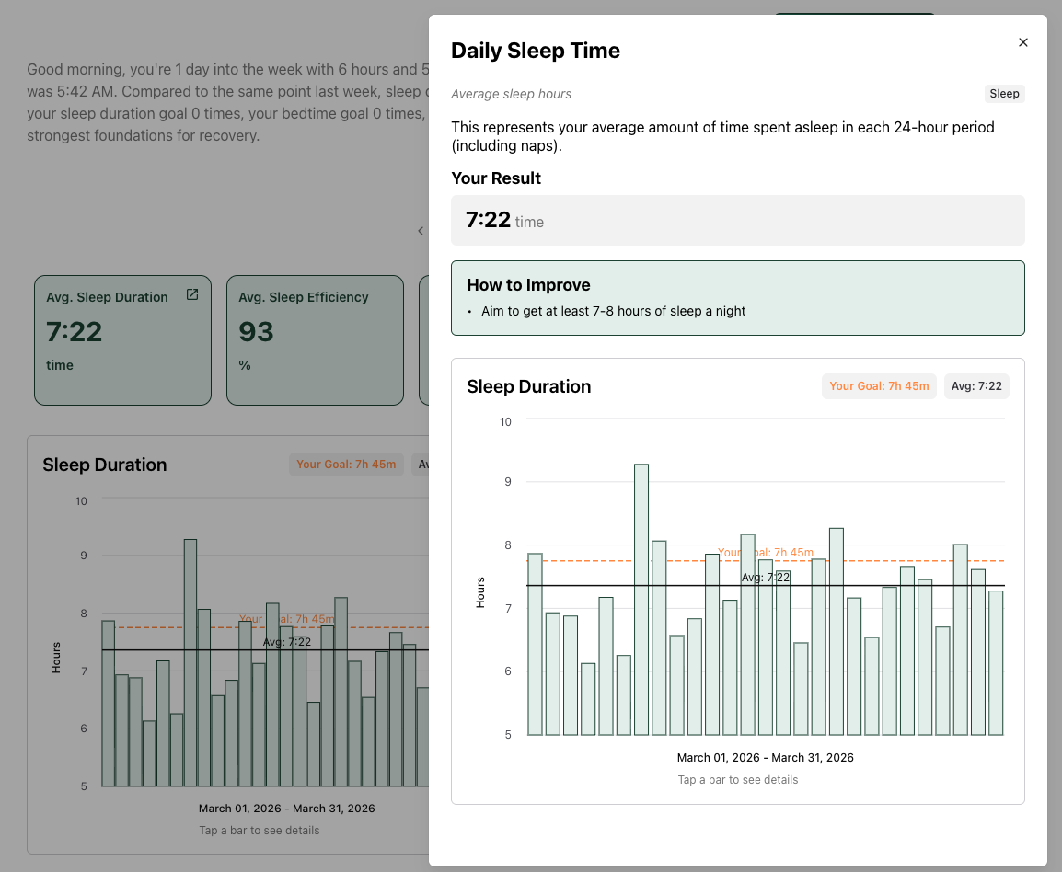Image resolution: width=1062 pixels, height=872 pixels.
Task: Select the Avg. Sleep Efficiency card
Action: (x=315, y=339)
